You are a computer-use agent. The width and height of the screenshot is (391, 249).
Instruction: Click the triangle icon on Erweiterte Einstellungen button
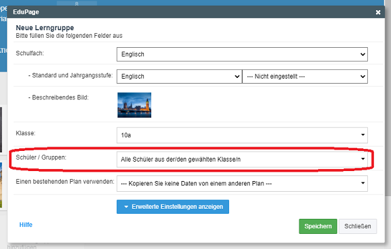tap(126, 207)
